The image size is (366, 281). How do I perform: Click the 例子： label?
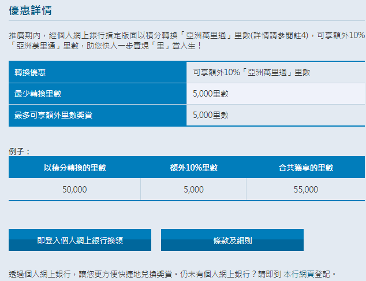tap(20, 151)
